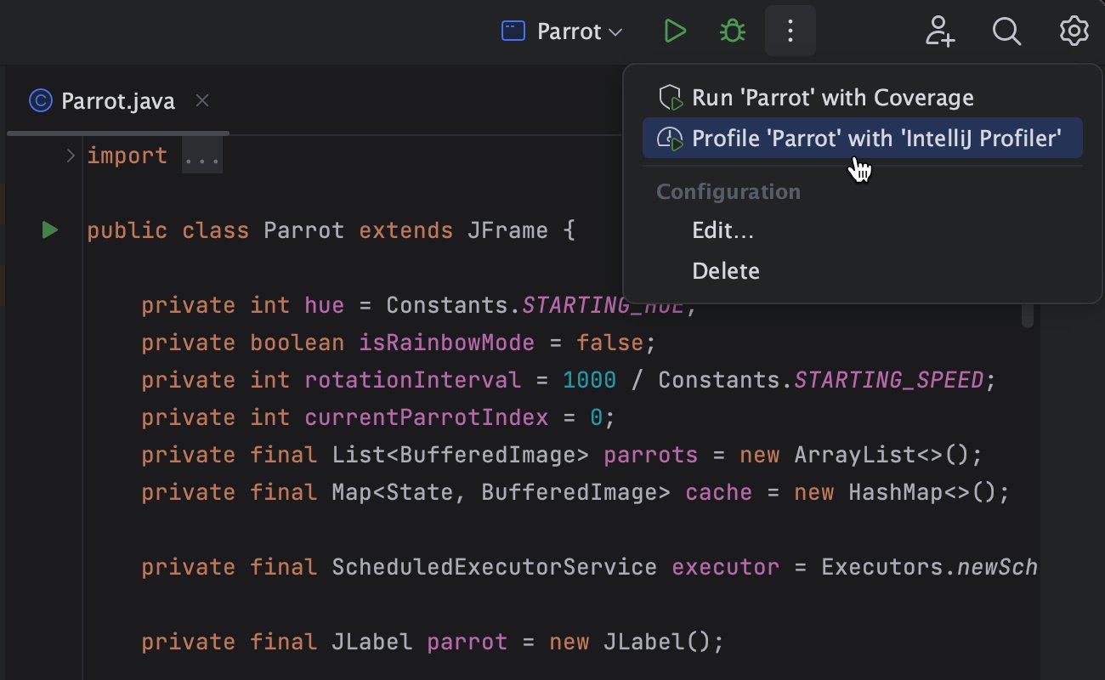This screenshot has width=1105, height=680.
Task: Click the folded import ellipsis placeholder
Action: pyautogui.click(x=202, y=156)
